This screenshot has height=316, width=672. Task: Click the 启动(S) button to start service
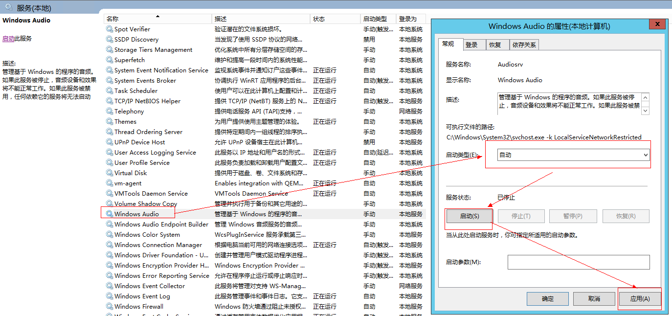click(470, 216)
